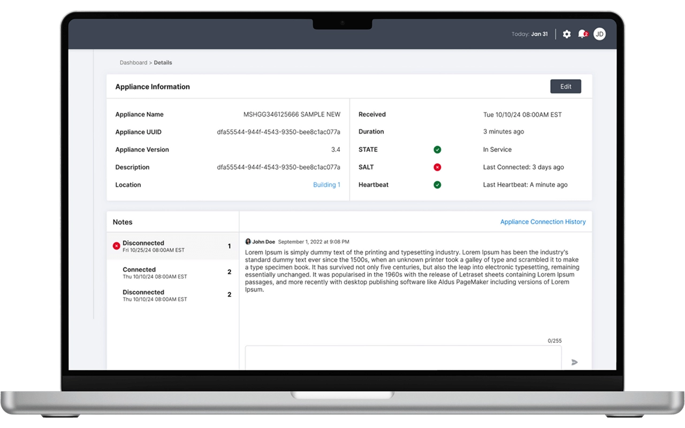Click the Today Jan 31 date label
The image size is (685, 428).
pos(529,34)
